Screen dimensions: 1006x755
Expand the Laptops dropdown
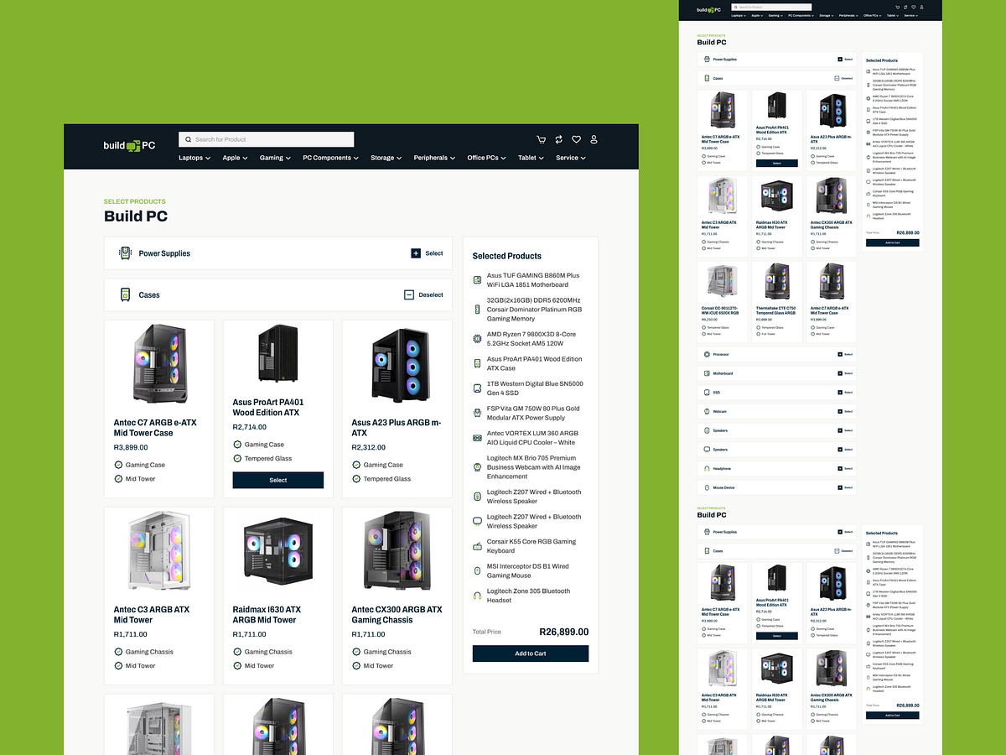194,157
